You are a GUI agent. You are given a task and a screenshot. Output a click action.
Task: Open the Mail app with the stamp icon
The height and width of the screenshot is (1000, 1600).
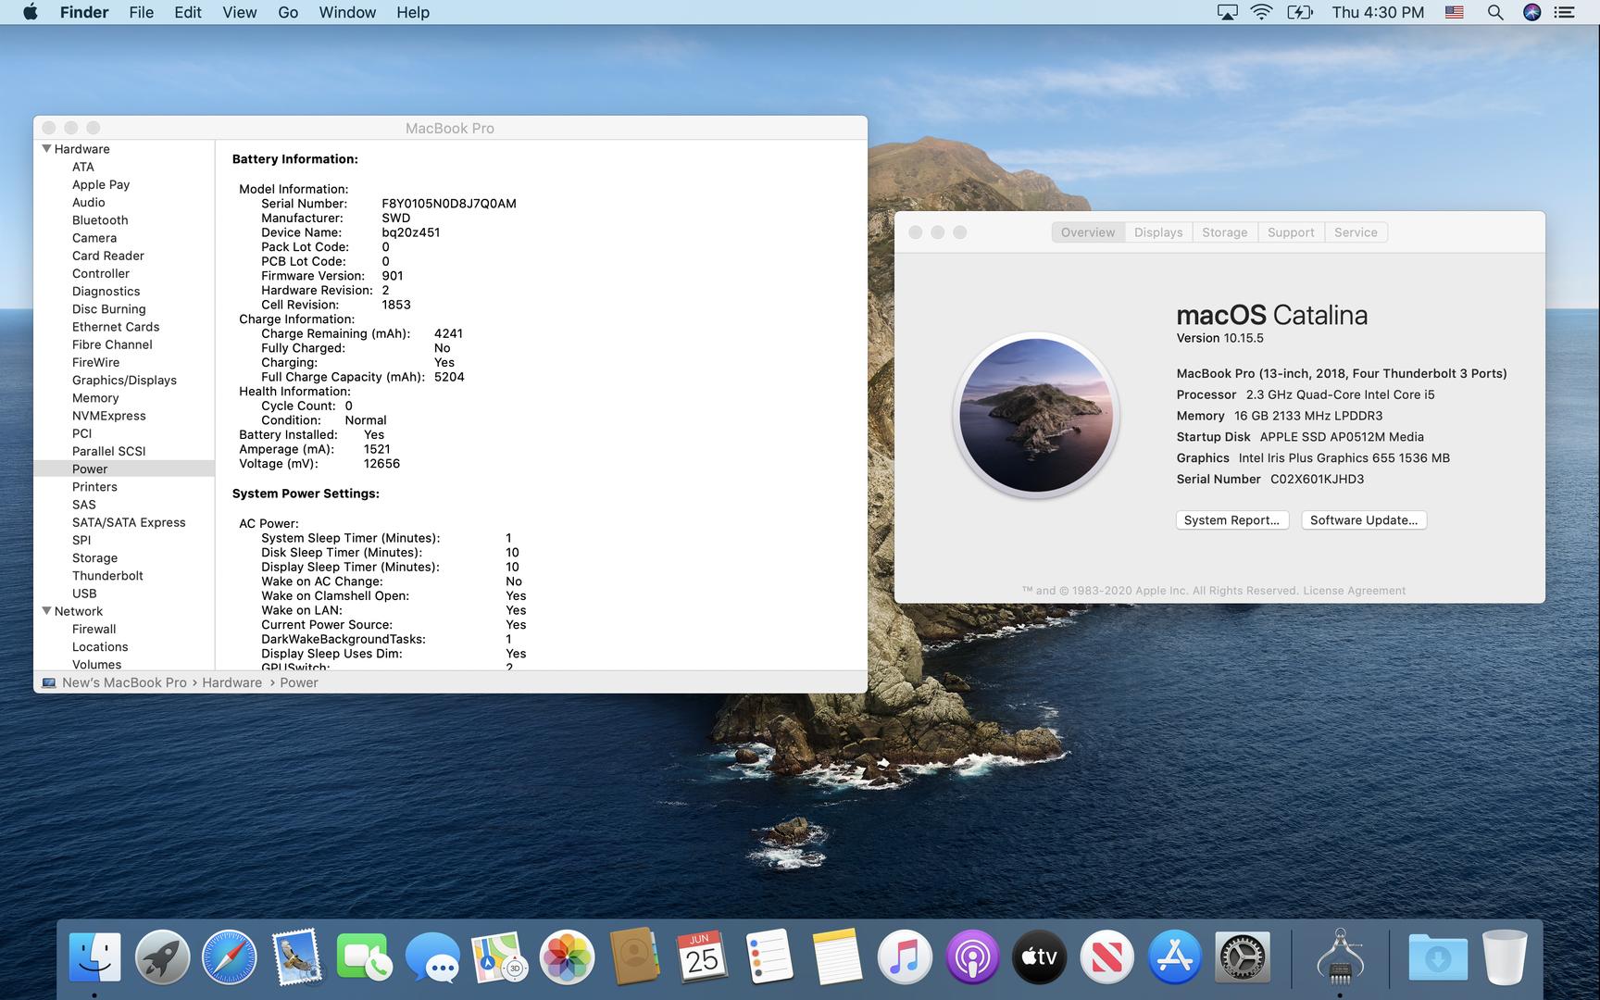tap(296, 956)
